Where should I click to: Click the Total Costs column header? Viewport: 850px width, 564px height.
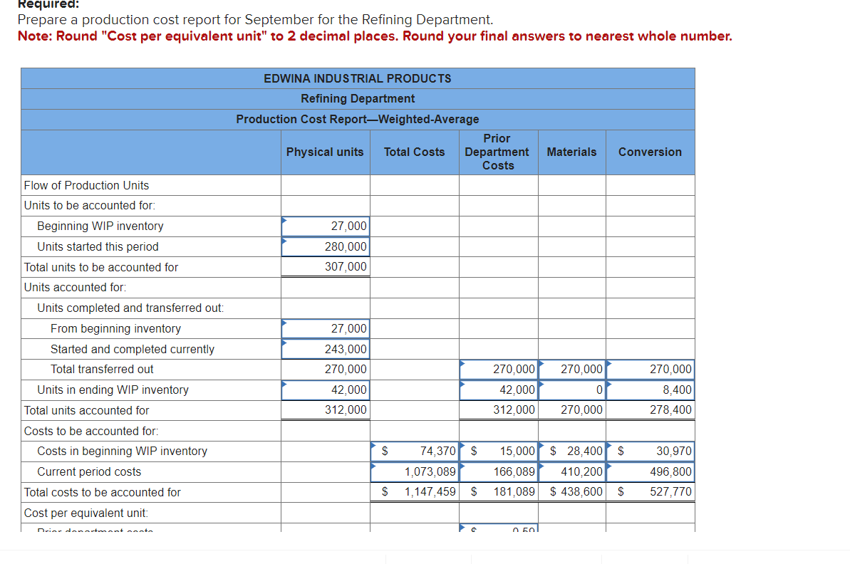pyautogui.click(x=415, y=152)
